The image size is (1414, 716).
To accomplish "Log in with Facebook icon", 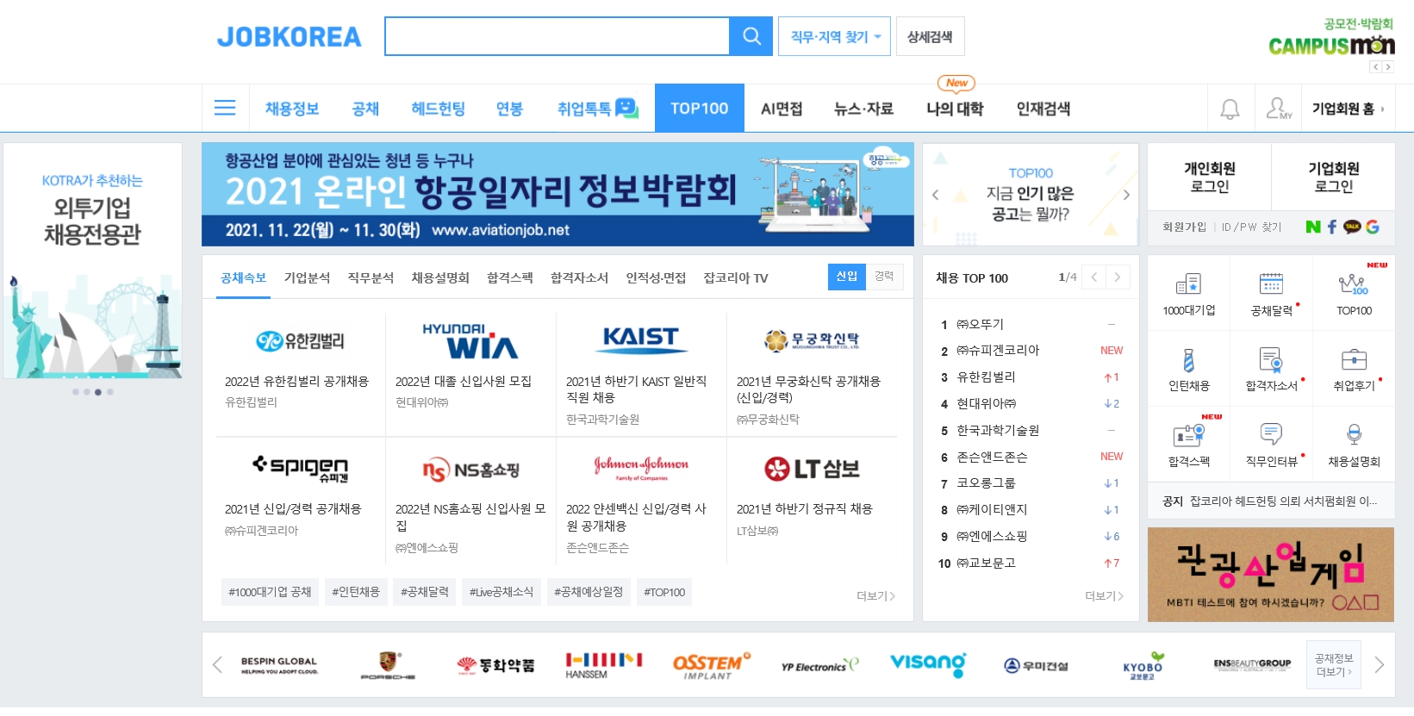I will pos(1332,227).
